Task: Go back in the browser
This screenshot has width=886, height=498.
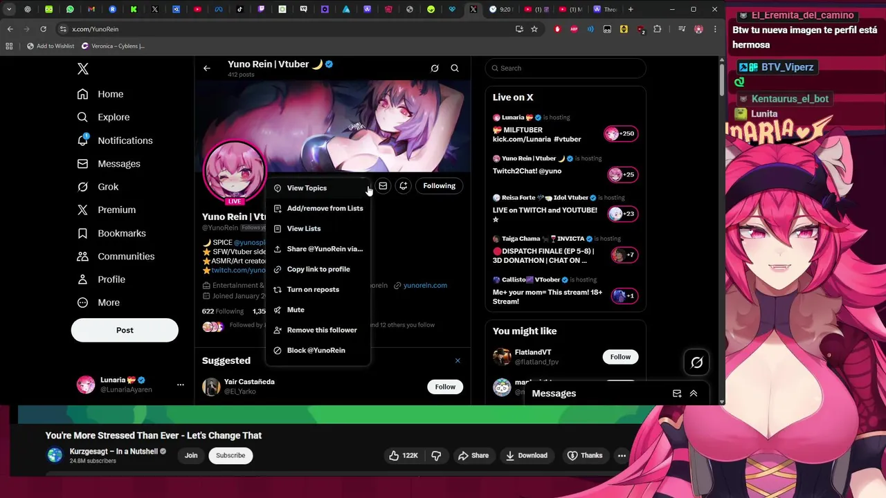Action: pyautogui.click(x=10, y=29)
